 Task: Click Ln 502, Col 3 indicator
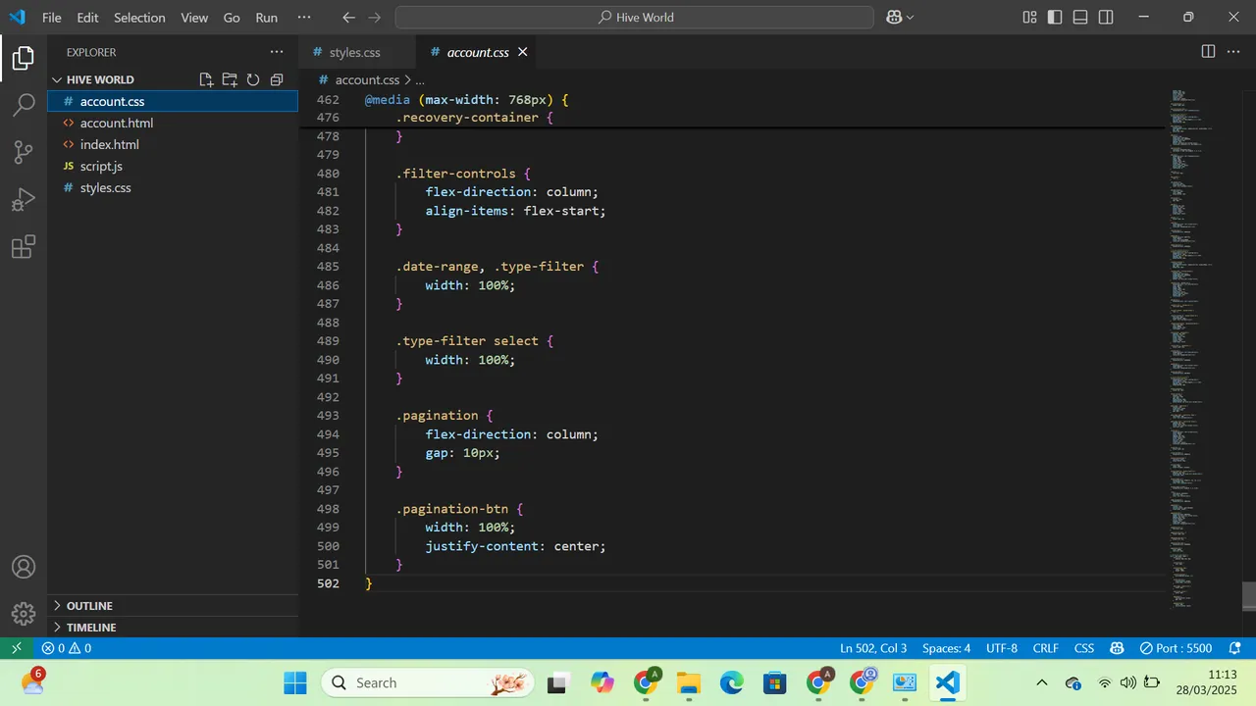coord(873,648)
